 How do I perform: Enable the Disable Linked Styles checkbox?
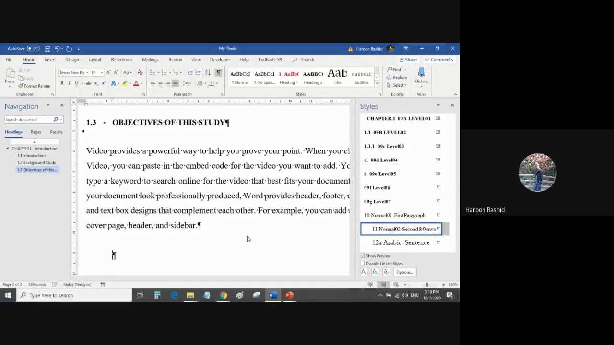point(362,264)
